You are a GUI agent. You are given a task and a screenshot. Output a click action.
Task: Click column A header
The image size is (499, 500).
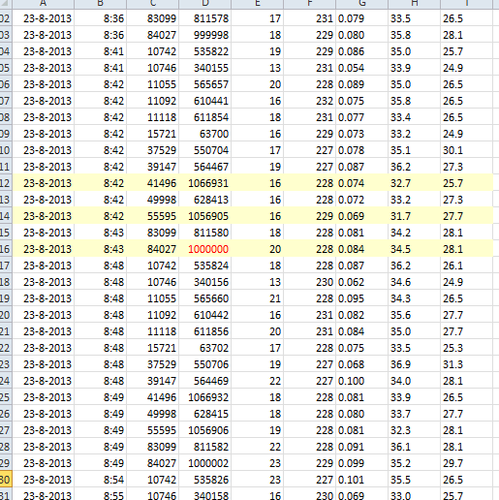tap(44, 4)
